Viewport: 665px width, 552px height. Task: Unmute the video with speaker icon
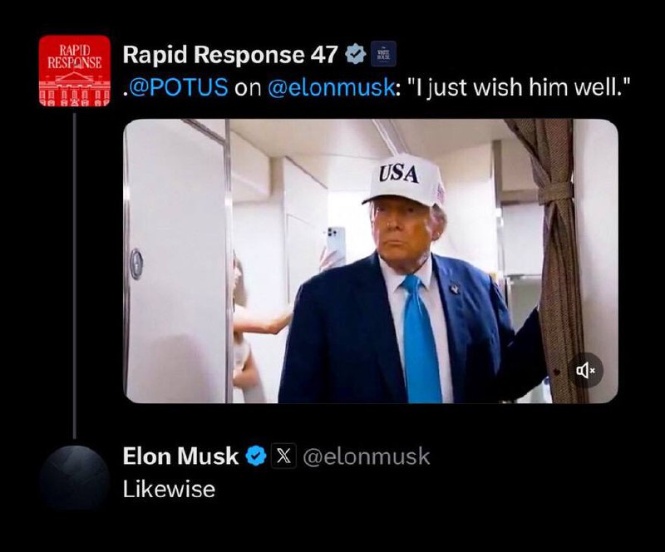click(585, 371)
